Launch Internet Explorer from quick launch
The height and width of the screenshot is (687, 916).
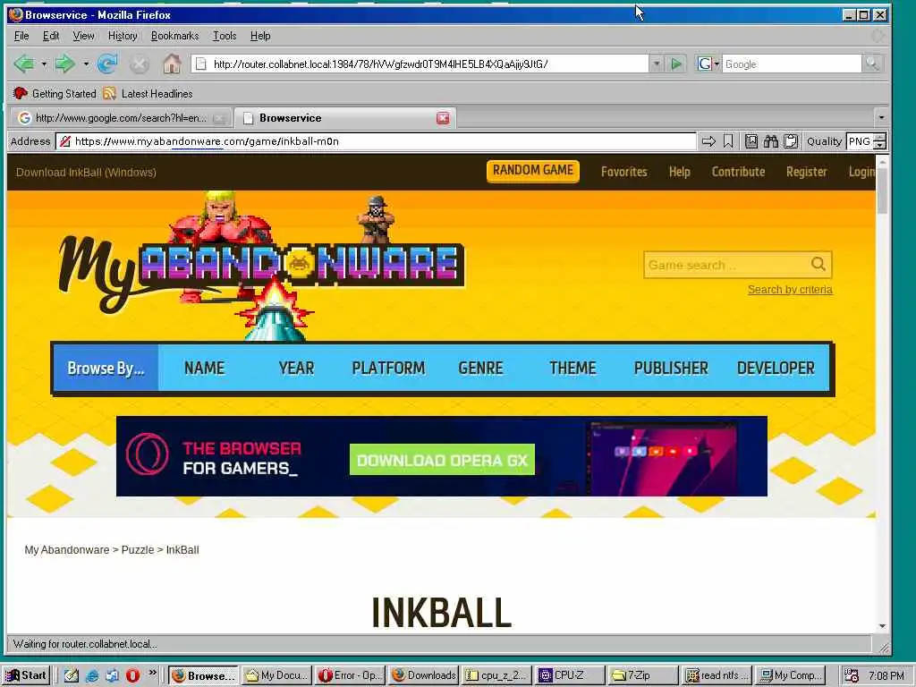point(92,675)
